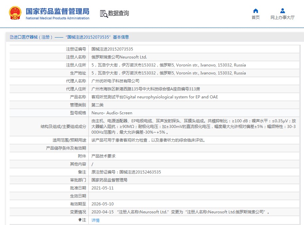Click the document icon beside 进口医疗器械

[11, 37]
